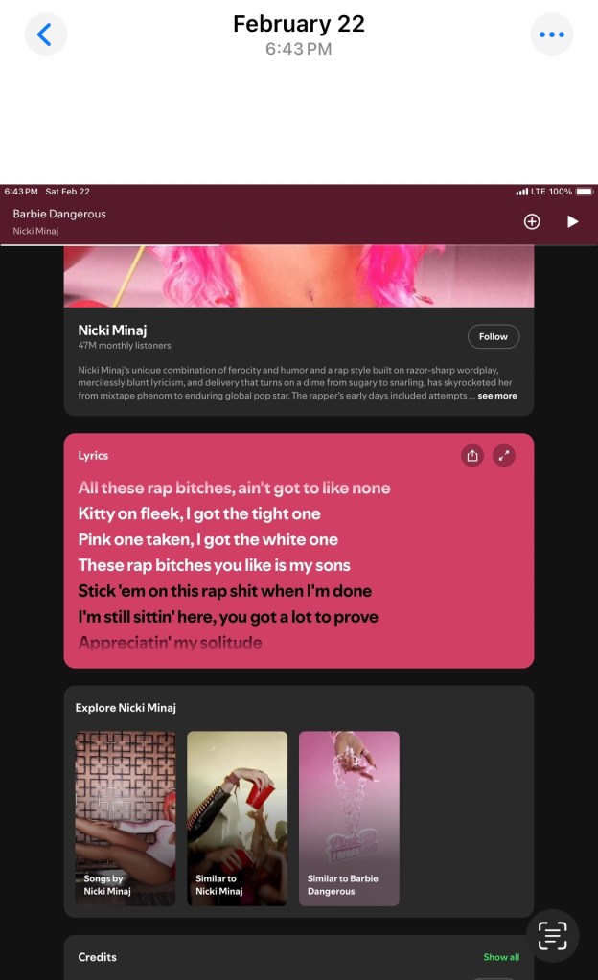598x980 pixels.
Task: Tap the Barbie Dangerous title in header bar
Action: tap(59, 214)
